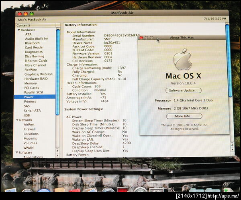The width and height of the screenshot is (241, 200).
Task: Open the Bluetooth hardware entry
Action: click(32, 43)
